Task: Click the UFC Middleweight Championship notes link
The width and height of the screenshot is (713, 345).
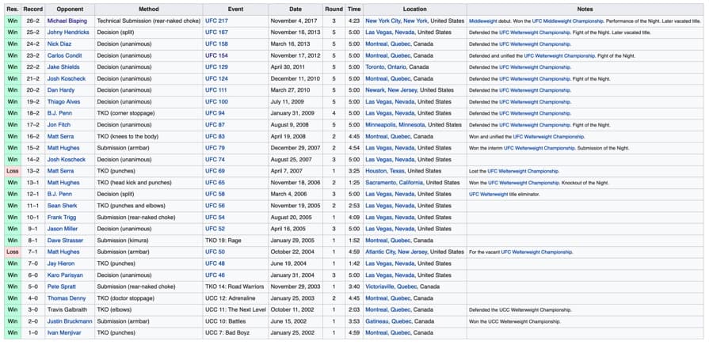Action: click(x=568, y=21)
